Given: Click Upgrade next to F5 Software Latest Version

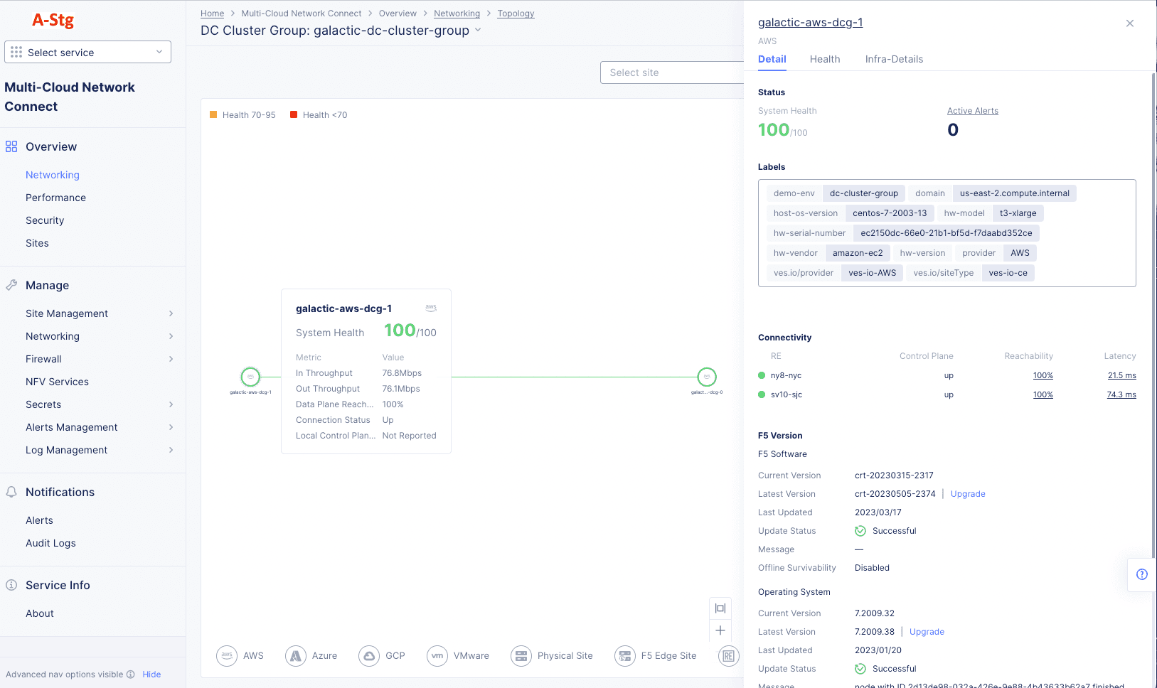Looking at the screenshot, I should (x=968, y=493).
